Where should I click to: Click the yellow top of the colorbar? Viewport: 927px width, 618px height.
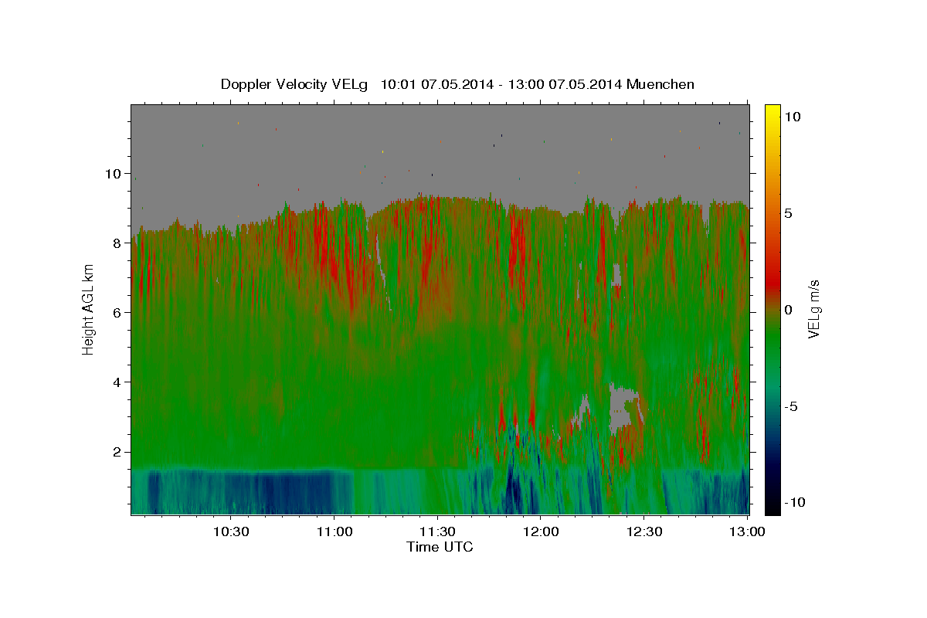pos(772,112)
